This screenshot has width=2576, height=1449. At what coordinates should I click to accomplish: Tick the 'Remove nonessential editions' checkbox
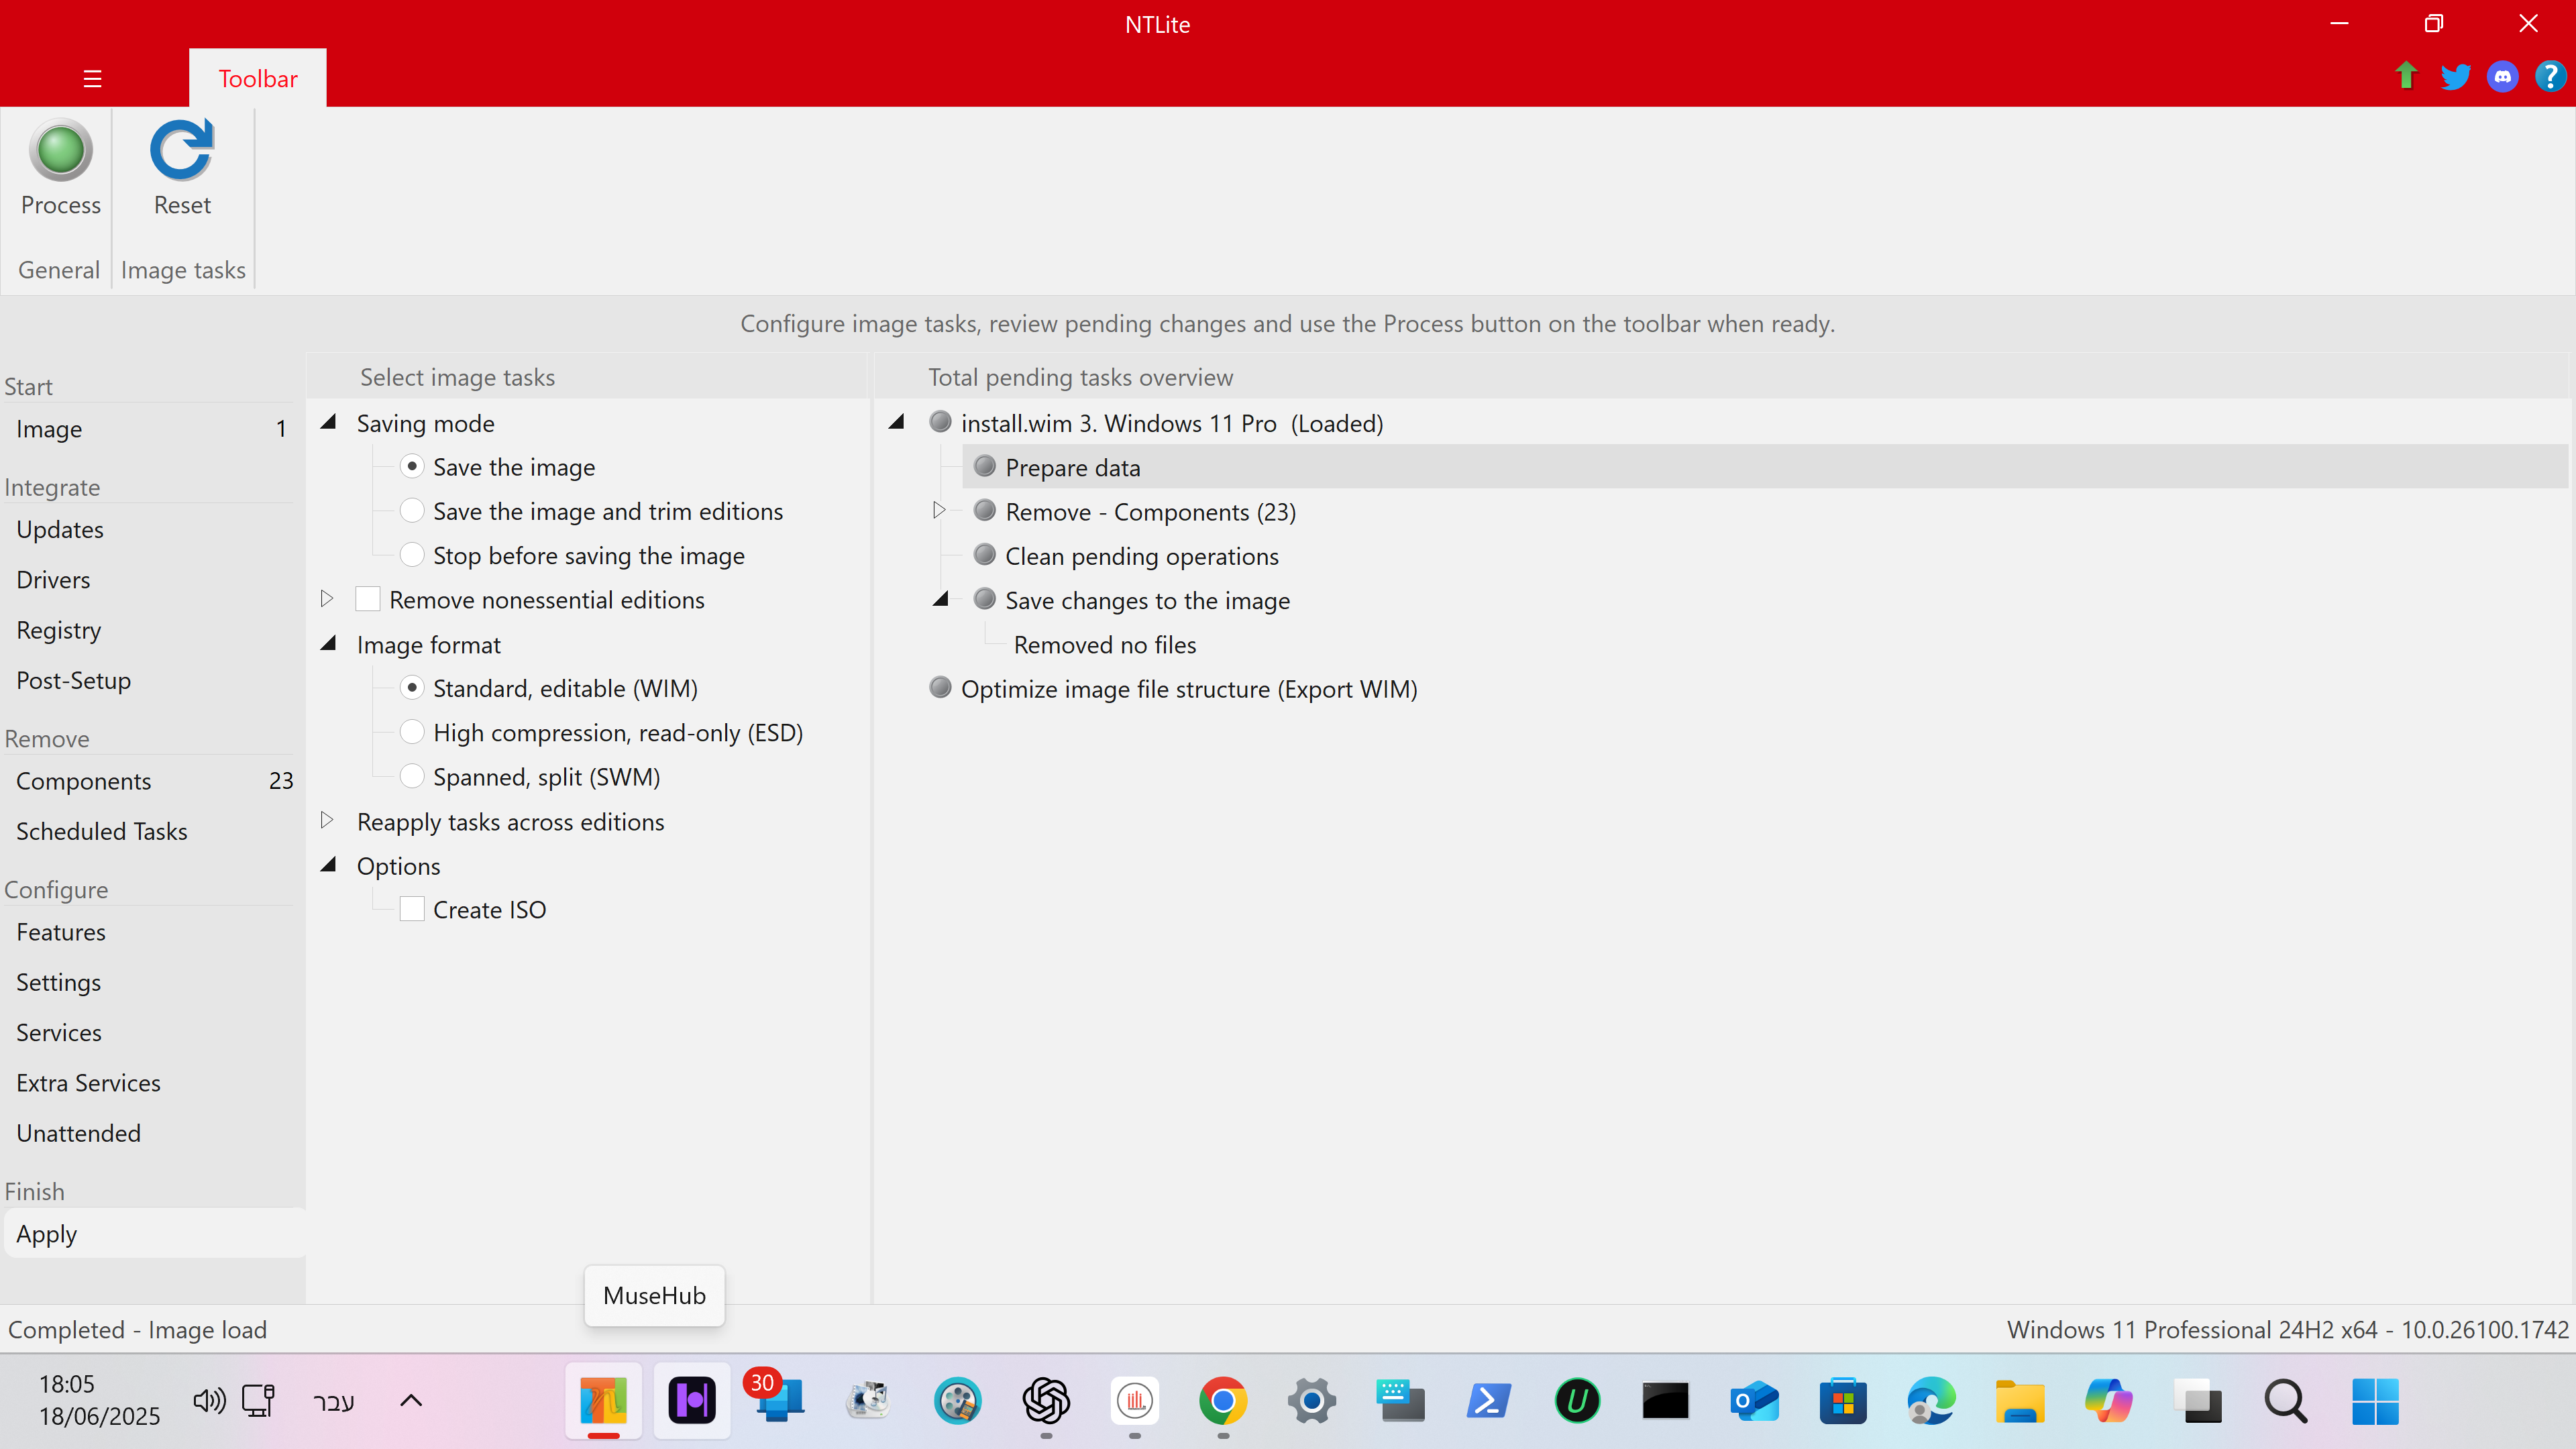tap(368, 600)
